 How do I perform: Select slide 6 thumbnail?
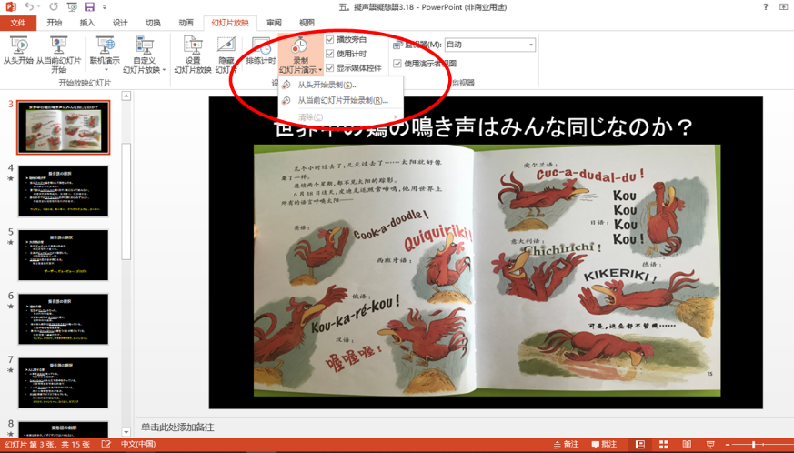(64, 318)
